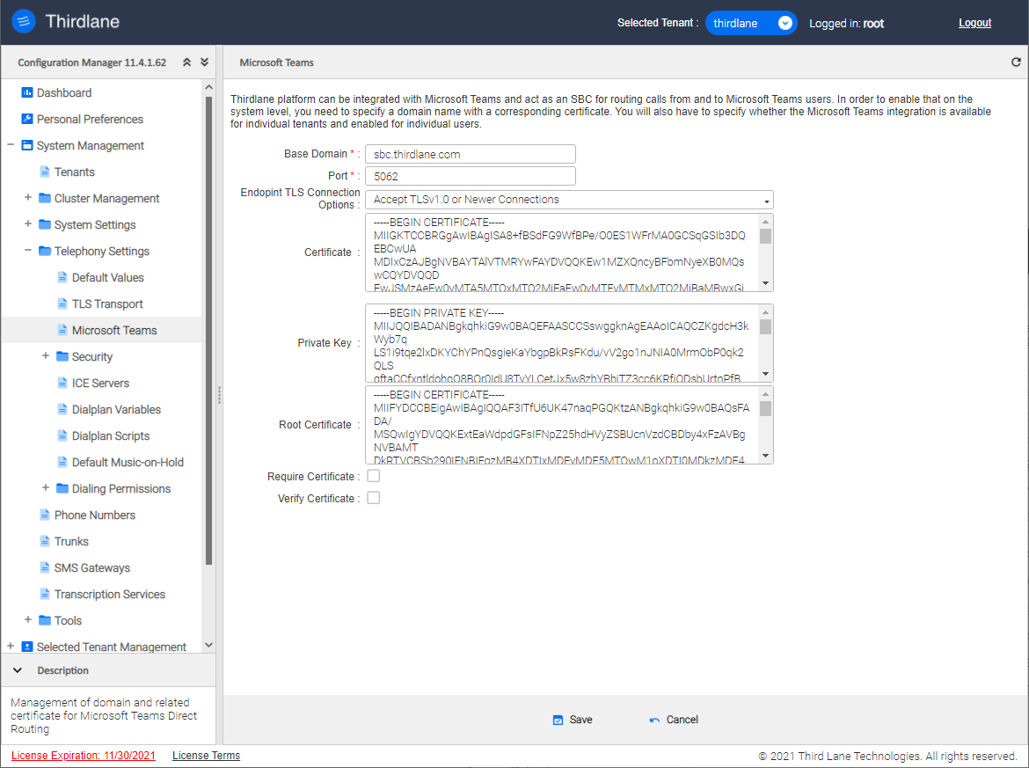The width and height of the screenshot is (1029, 768).
Task: Click the Tools folder icon
Action: click(x=45, y=619)
